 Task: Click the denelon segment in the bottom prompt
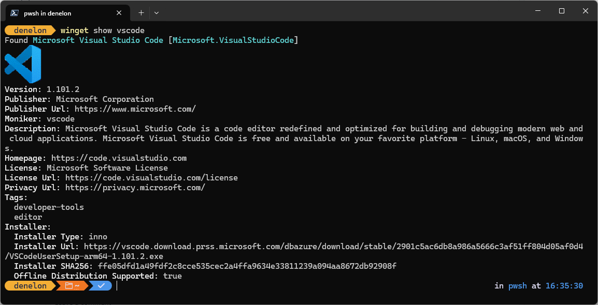click(29, 285)
